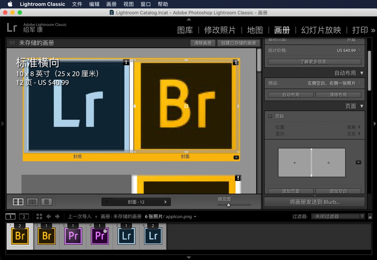Click the 自动布局 auto layout button

point(290,95)
